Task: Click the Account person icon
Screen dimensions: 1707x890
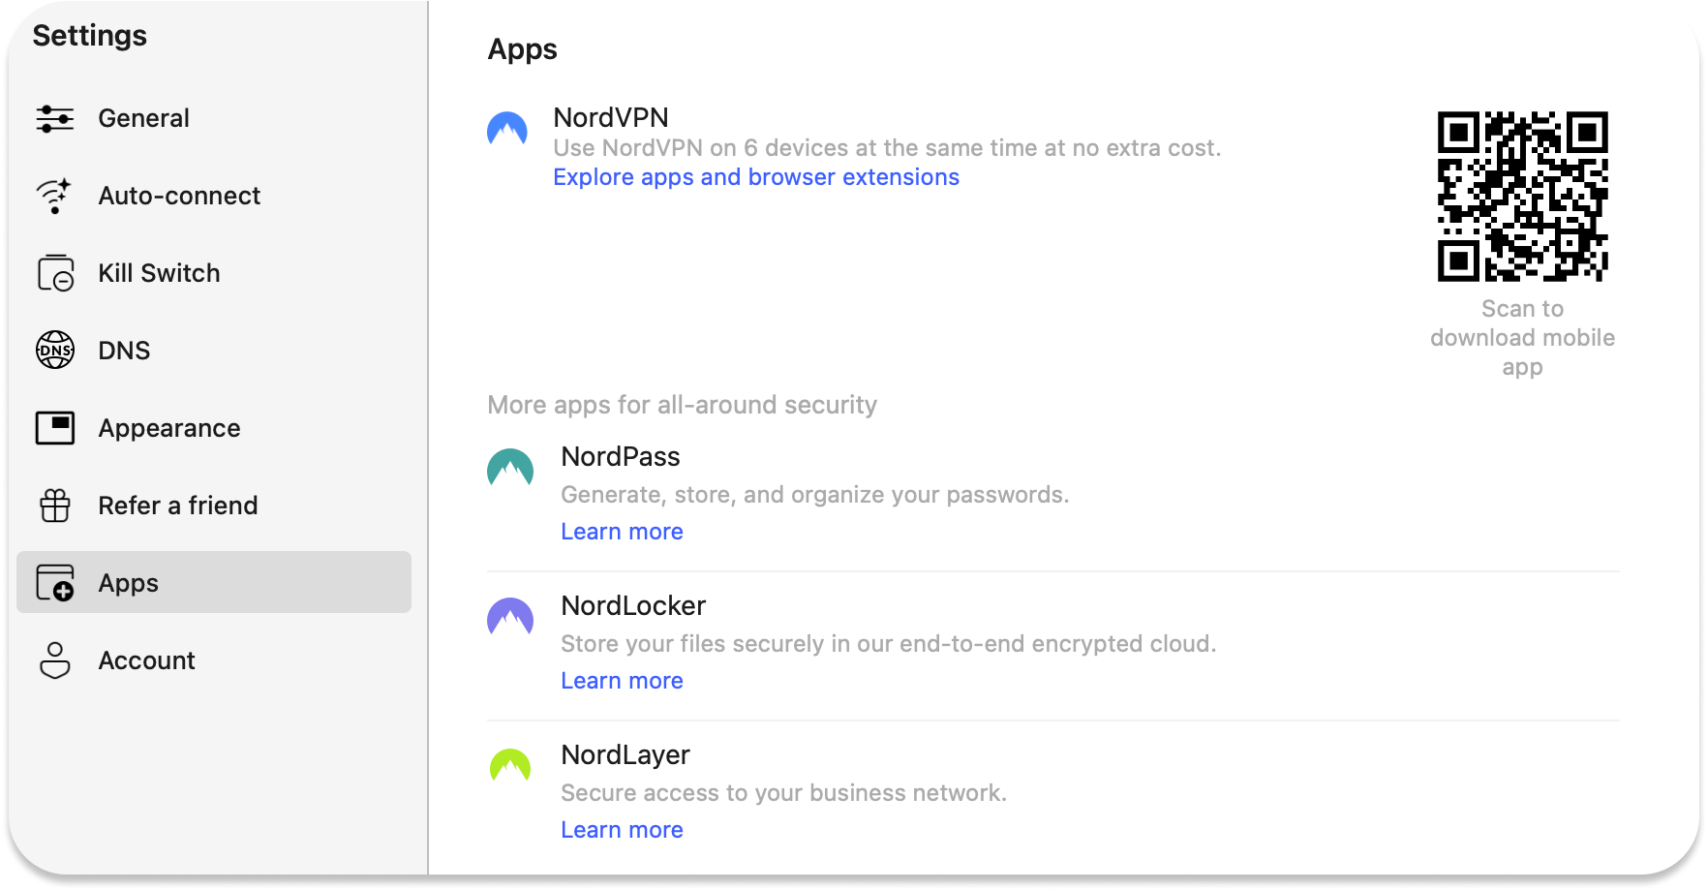Action: click(55, 660)
